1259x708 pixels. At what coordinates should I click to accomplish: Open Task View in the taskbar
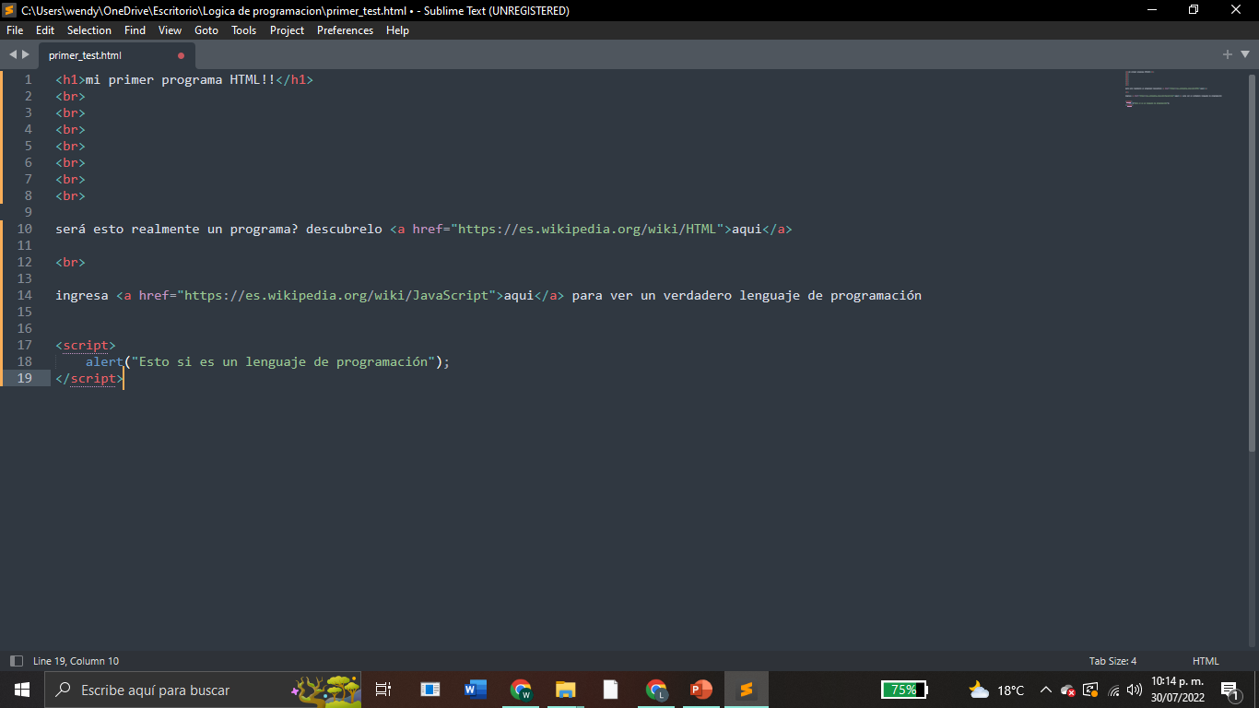[x=383, y=690]
